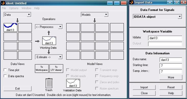Toggle the Model output checkbox
187x99 pixels.
68,70
